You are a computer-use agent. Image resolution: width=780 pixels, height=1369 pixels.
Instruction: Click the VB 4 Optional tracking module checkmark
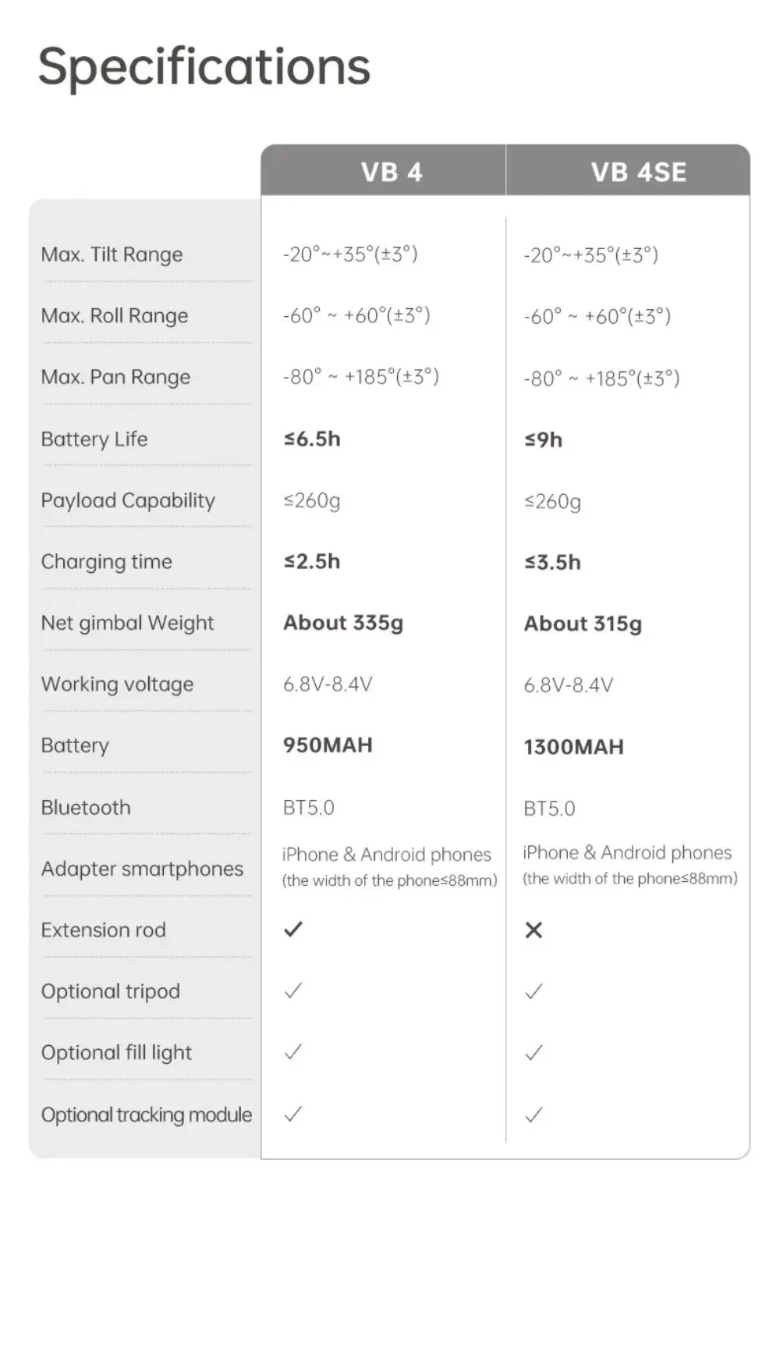point(293,1115)
